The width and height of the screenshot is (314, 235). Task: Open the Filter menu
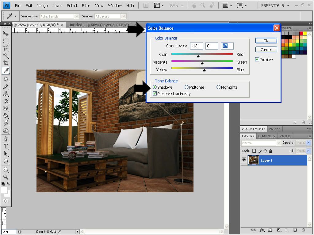[x=86, y=6]
